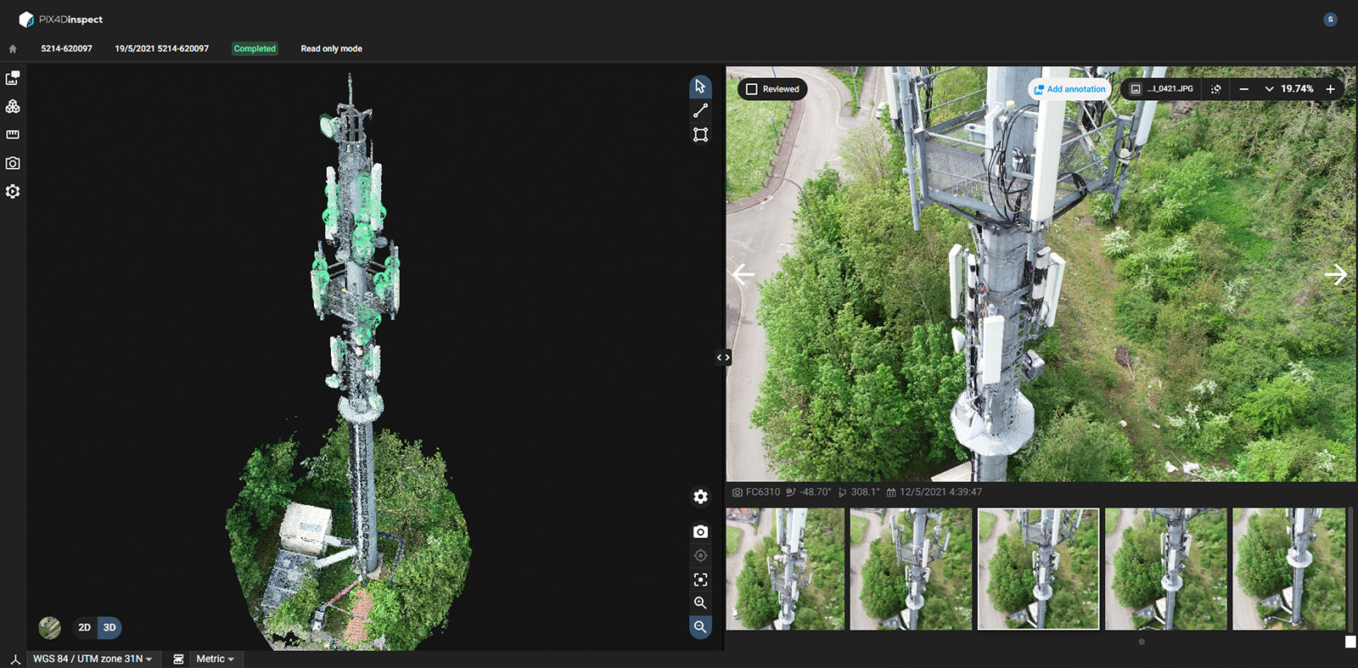
Task: Fit the model to view
Action: (700, 580)
